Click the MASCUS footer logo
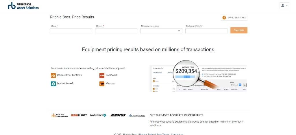This screenshot has width=296, height=135. click(x=118, y=115)
